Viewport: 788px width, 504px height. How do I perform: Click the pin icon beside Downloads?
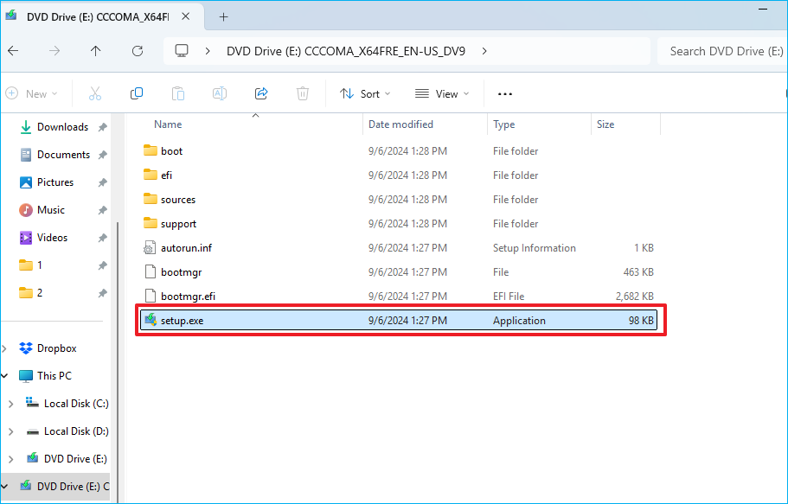103,127
